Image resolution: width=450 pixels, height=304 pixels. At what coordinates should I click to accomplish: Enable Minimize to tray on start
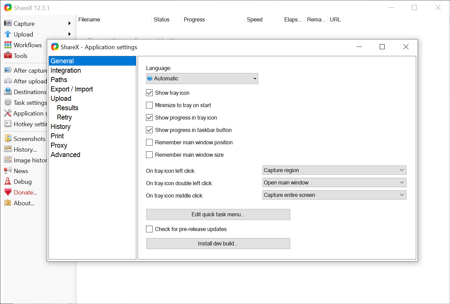click(x=149, y=105)
